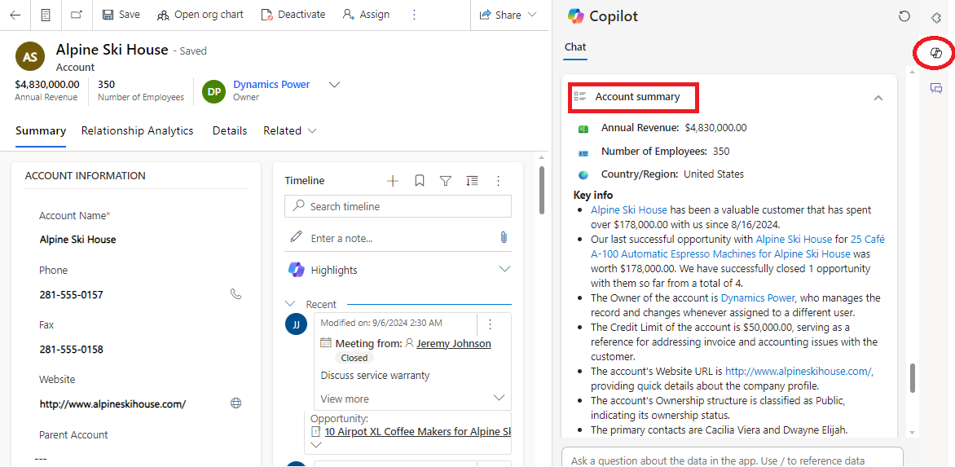Open the 25 Café A-100 Espresso Machines link
The image size is (955, 467).
tap(737, 247)
